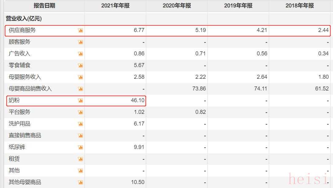Click the 其他母婴商品 row label
This screenshot has width=333, height=188.
(25, 182)
